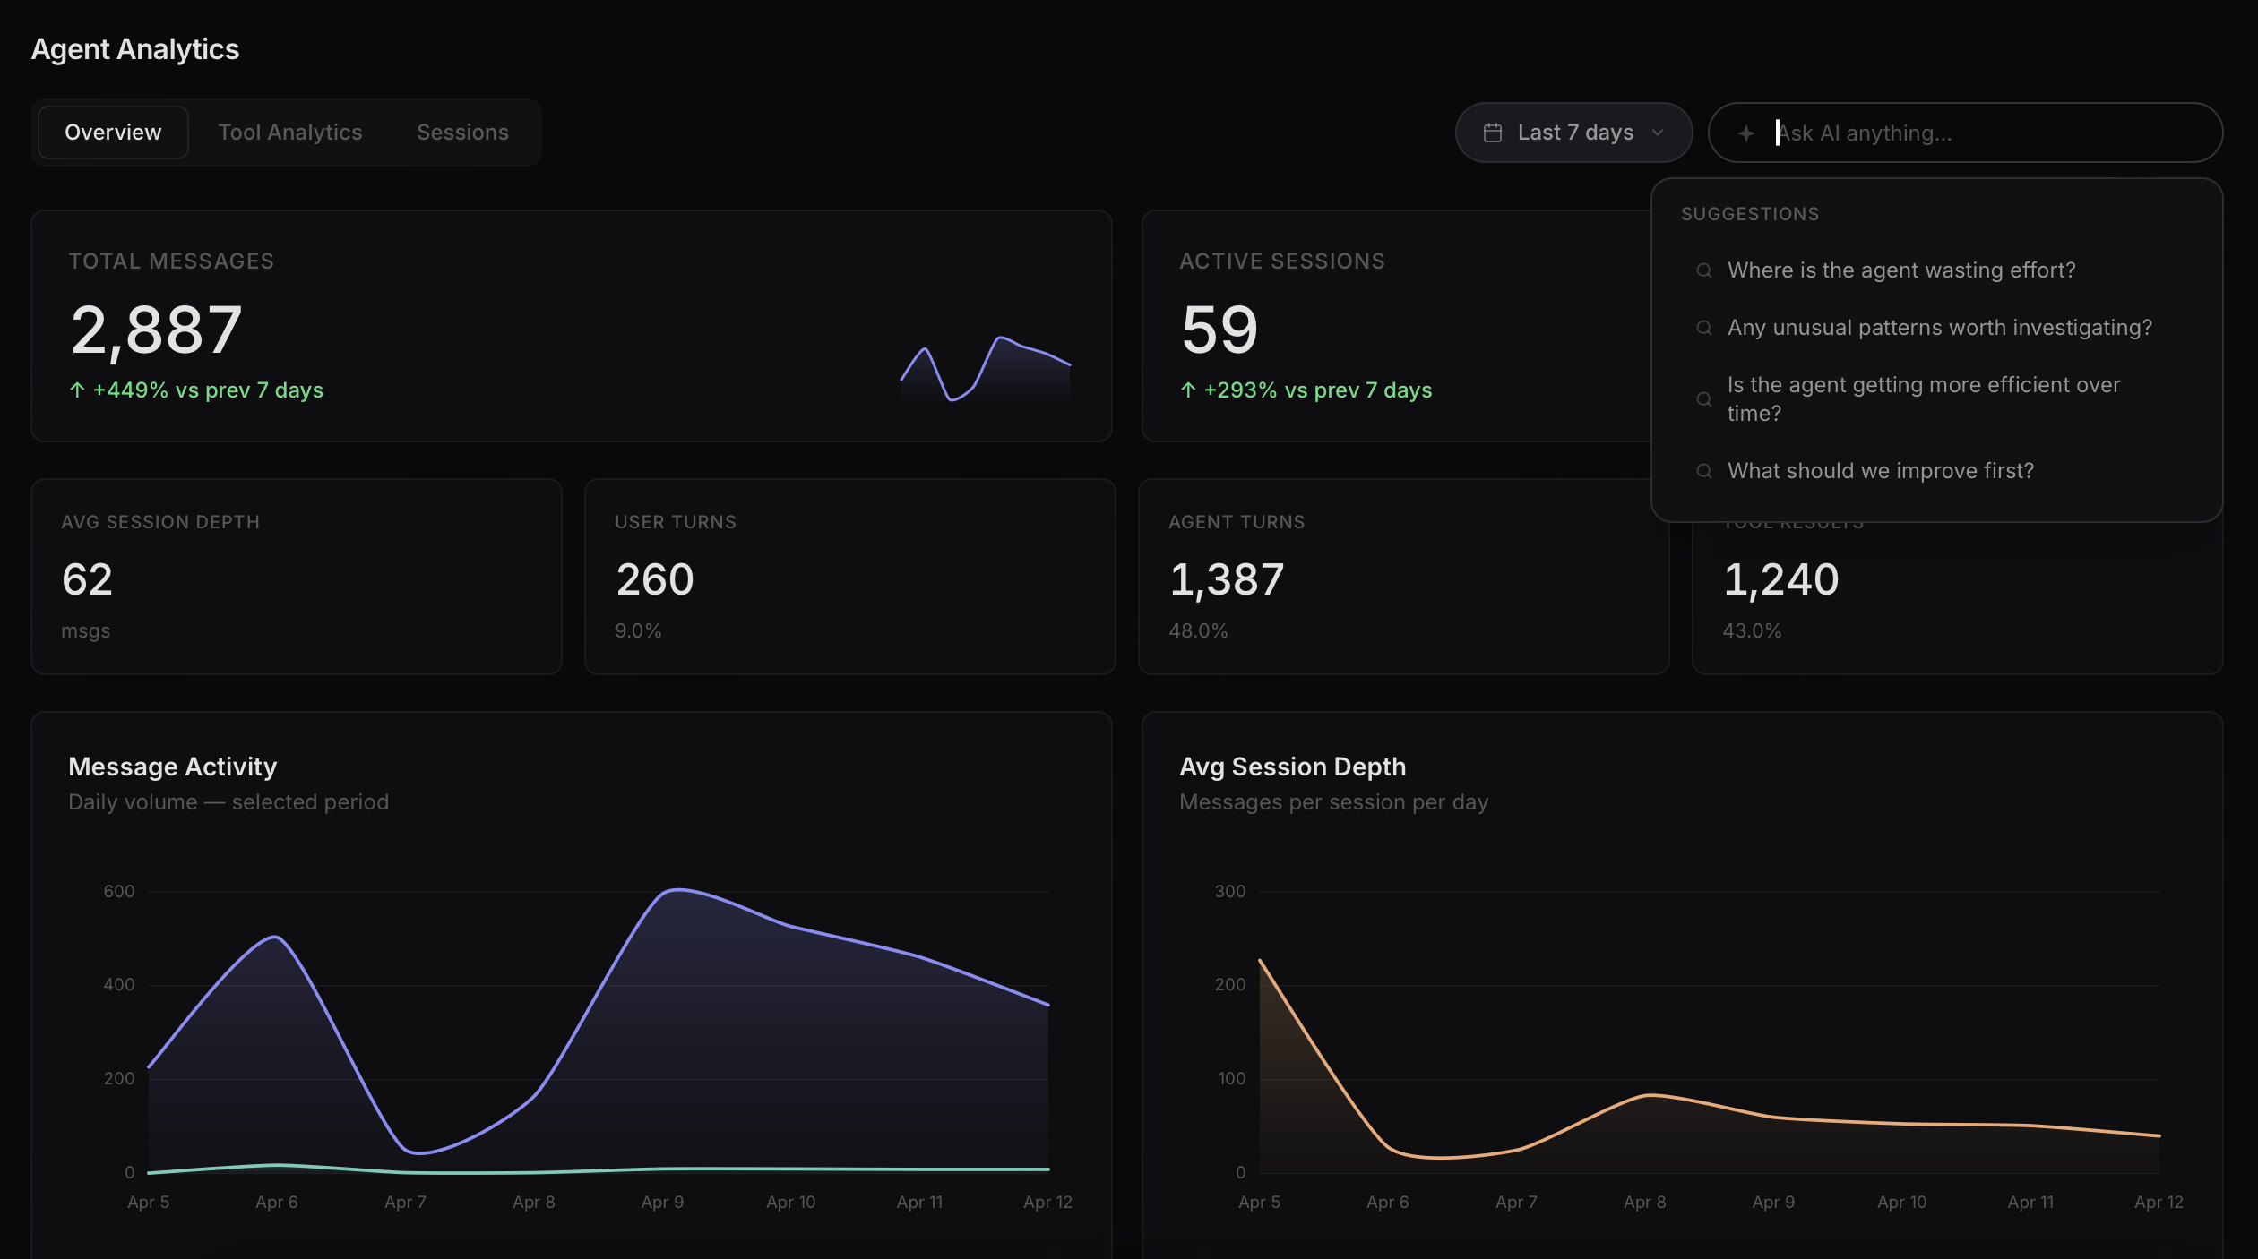Click the calendar icon in date range selector

(x=1493, y=133)
